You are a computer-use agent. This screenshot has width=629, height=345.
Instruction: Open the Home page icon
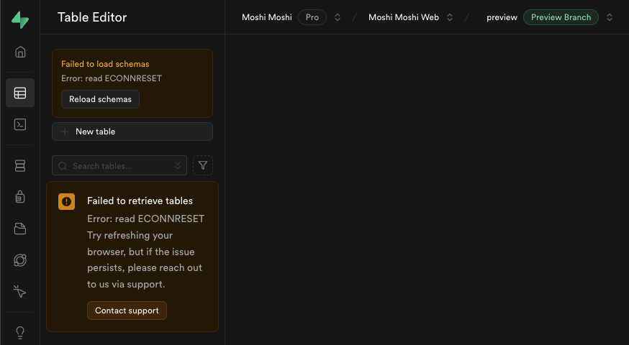20,52
